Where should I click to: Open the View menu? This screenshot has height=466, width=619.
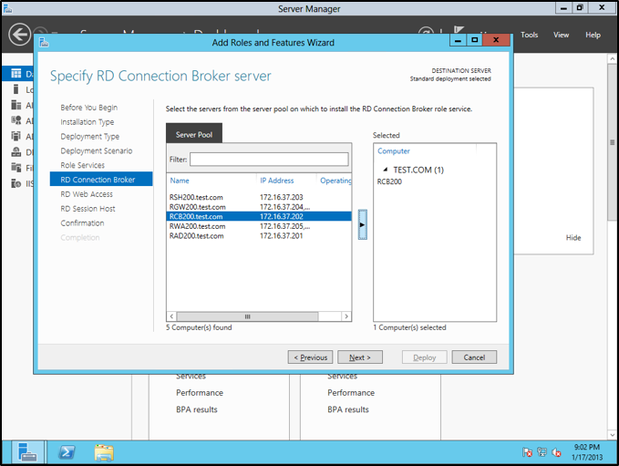[x=562, y=35]
